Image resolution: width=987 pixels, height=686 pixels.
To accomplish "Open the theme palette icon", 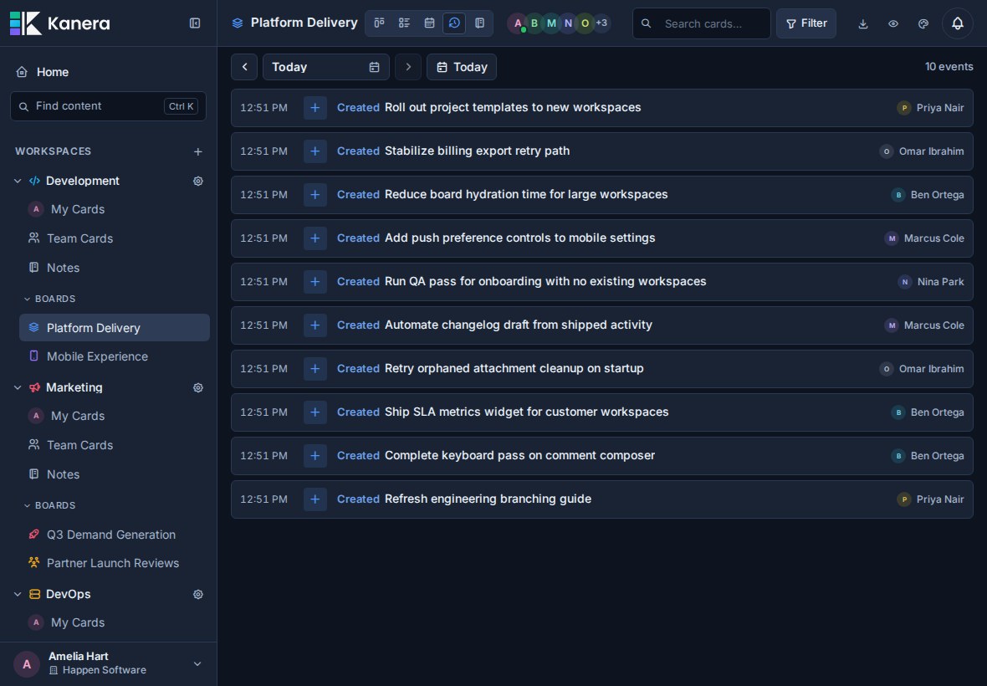I will coord(923,23).
